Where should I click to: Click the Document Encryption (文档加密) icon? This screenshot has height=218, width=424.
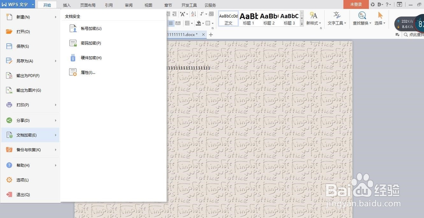pyautogui.click(x=9, y=135)
